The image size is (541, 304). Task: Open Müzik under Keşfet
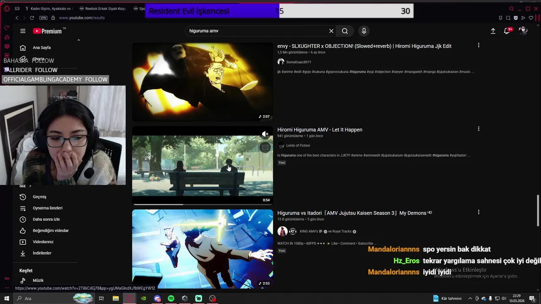(38, 280)
